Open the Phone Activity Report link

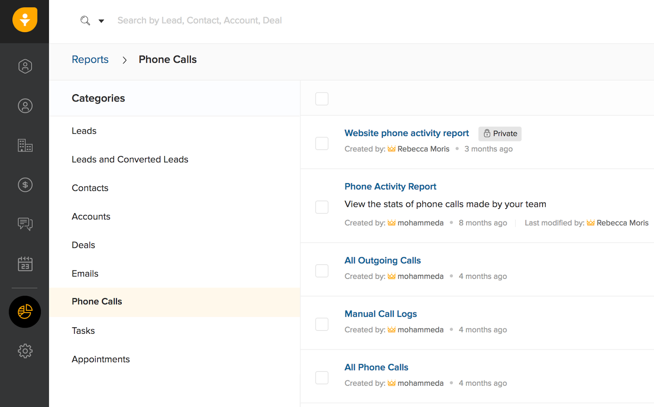(390, 187)
